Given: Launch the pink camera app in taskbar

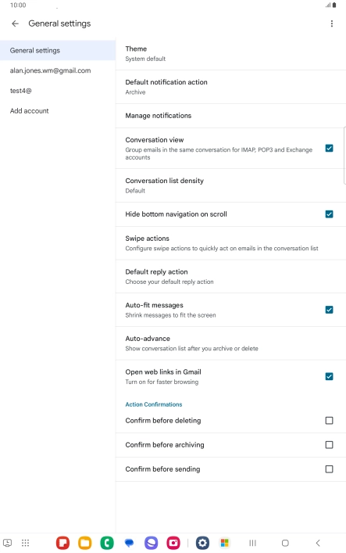Looking at the screenshot, I should 173,543.
